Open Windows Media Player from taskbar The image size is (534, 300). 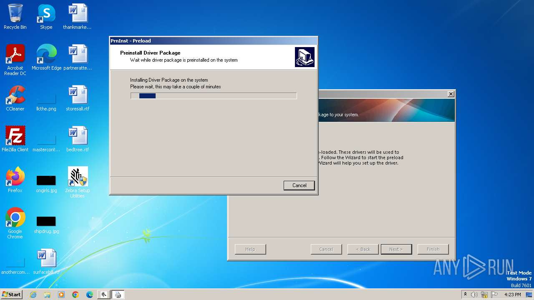tap(61, 295)
